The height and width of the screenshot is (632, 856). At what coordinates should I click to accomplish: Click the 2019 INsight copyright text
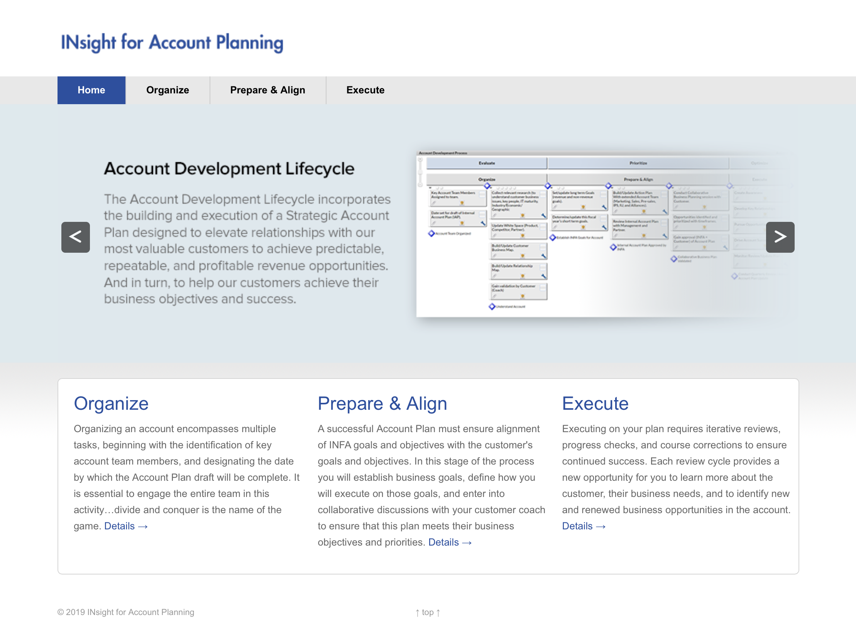tap(126, 612)
